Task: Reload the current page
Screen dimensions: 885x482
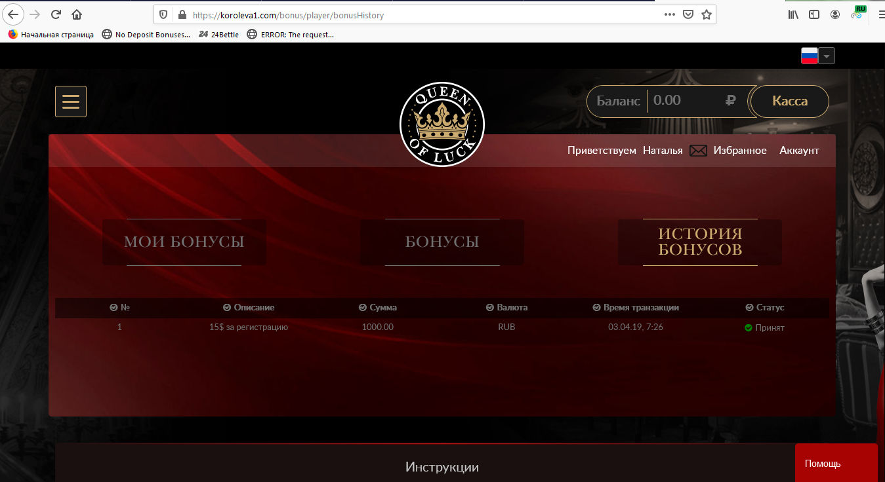Action: click(56, 14)
